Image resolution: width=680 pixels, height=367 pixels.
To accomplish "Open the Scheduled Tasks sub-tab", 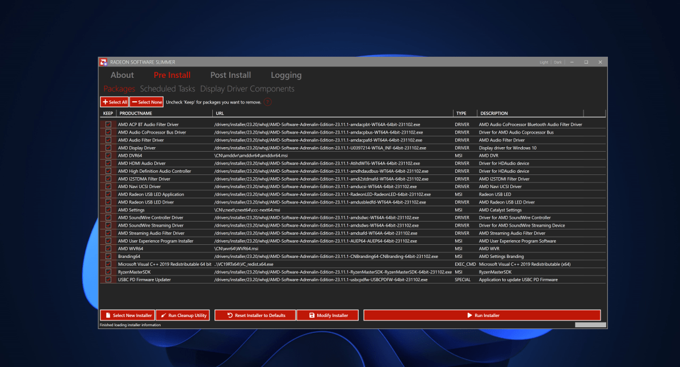I will (167, 89).
